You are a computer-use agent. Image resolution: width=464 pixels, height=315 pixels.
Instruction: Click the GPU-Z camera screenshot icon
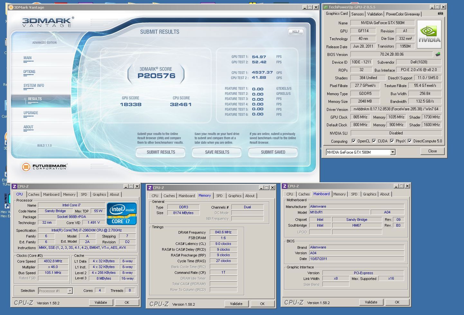tap(440, 14)
